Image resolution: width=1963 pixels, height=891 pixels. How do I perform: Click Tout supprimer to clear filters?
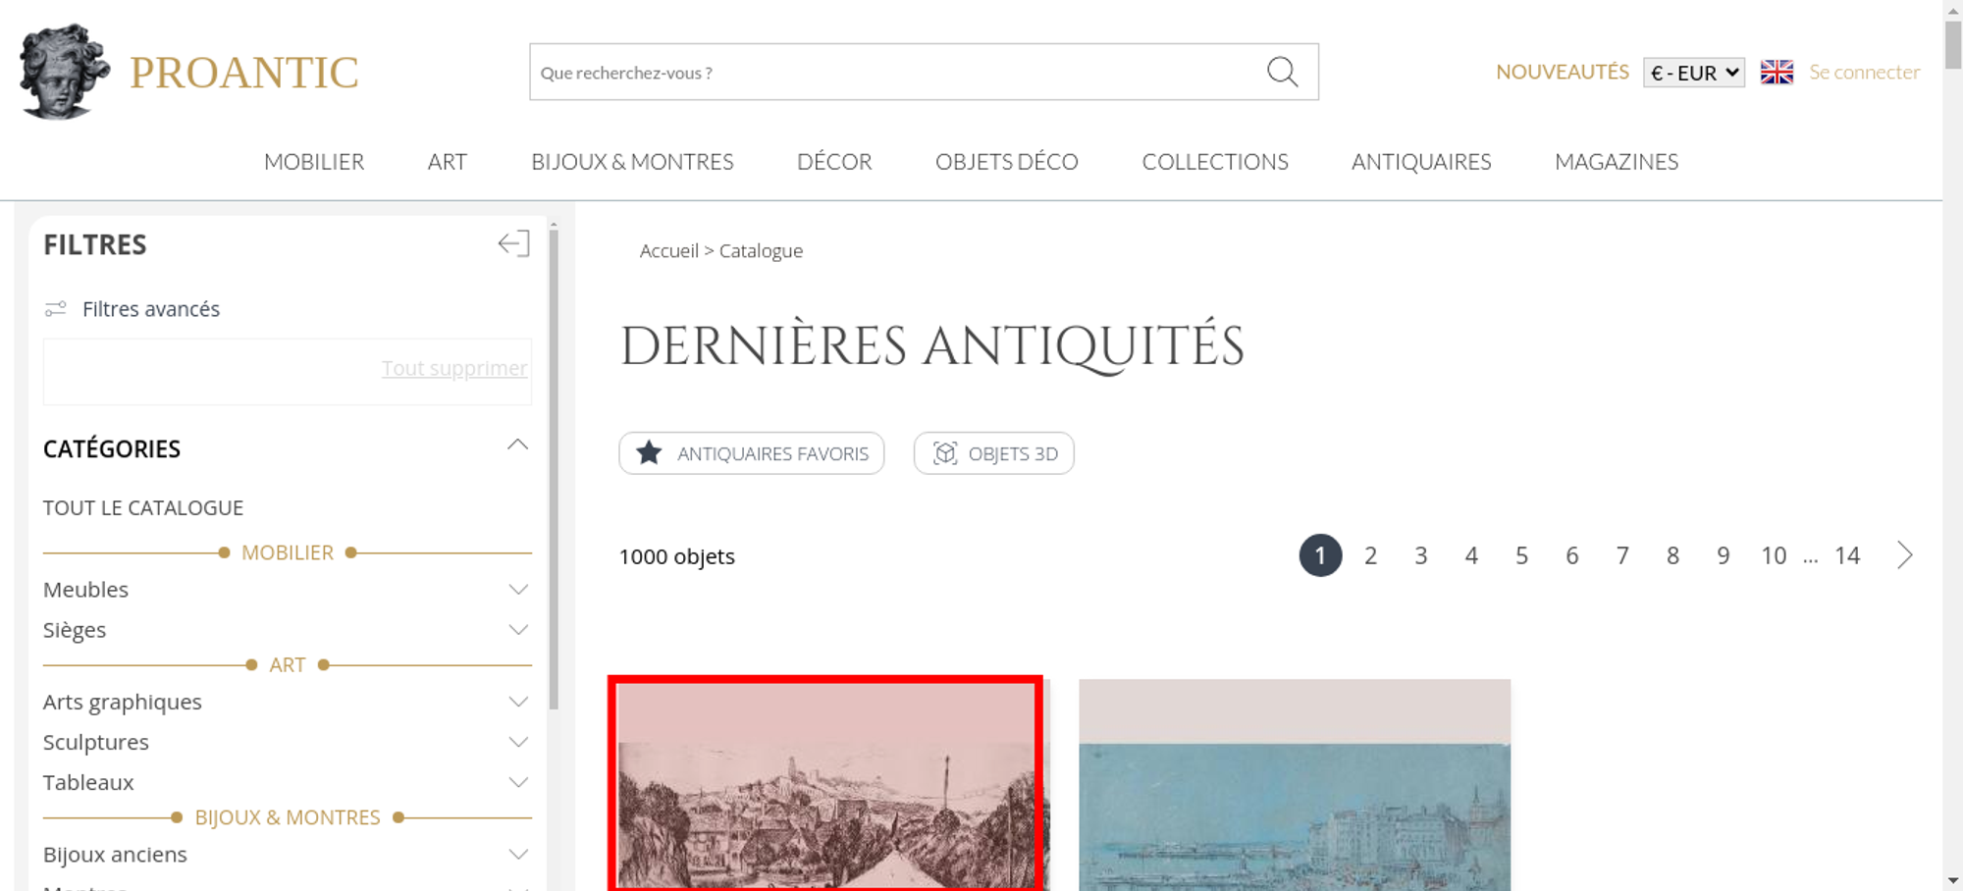pos(453,368)
